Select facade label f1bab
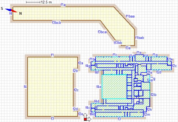 [x=140, y=38]
